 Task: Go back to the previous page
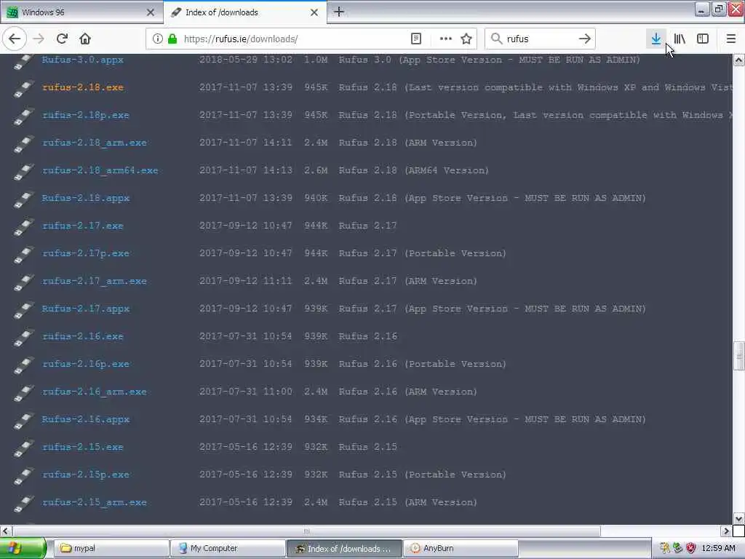pos(15,39)
